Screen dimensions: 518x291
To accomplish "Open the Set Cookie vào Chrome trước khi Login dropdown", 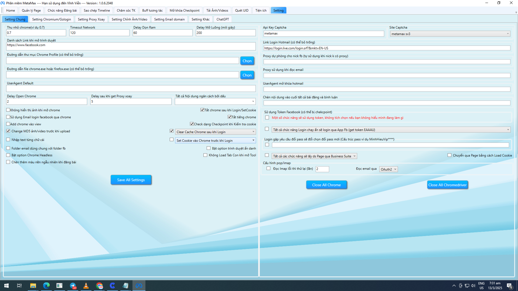I will [x=215, y=140].
